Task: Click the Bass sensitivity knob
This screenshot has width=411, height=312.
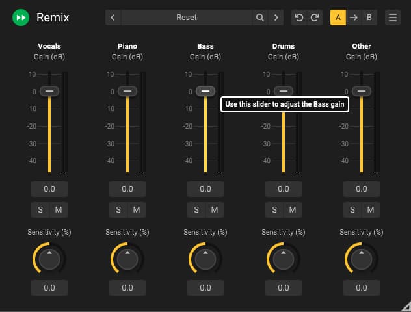Action: click(205, 259)
